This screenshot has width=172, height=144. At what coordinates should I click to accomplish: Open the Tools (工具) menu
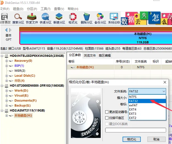point(45,9)
